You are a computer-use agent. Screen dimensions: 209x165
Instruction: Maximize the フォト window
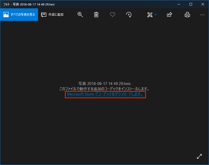coord(191,4)
